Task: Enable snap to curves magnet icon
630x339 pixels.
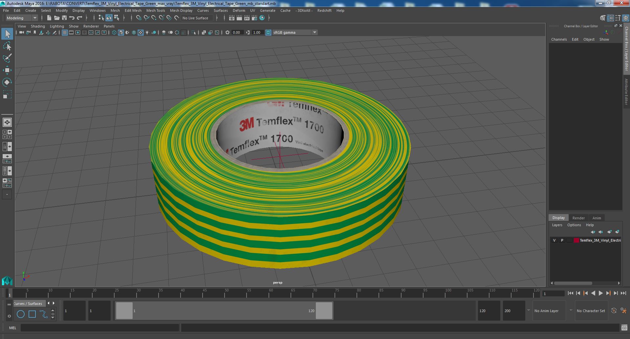Action: tap(146, 18)
